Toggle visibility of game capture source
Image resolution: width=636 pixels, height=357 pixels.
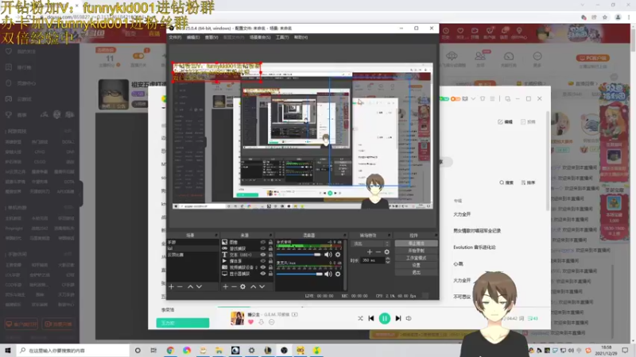pos(263,248)
